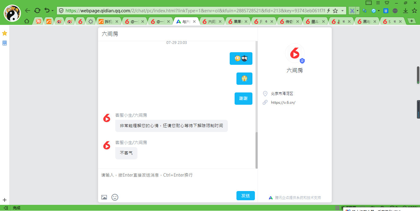Click the favorites star in sidebar
This screenshot has height=211, width=420.
pyautogui.click(x=5, y=33)
